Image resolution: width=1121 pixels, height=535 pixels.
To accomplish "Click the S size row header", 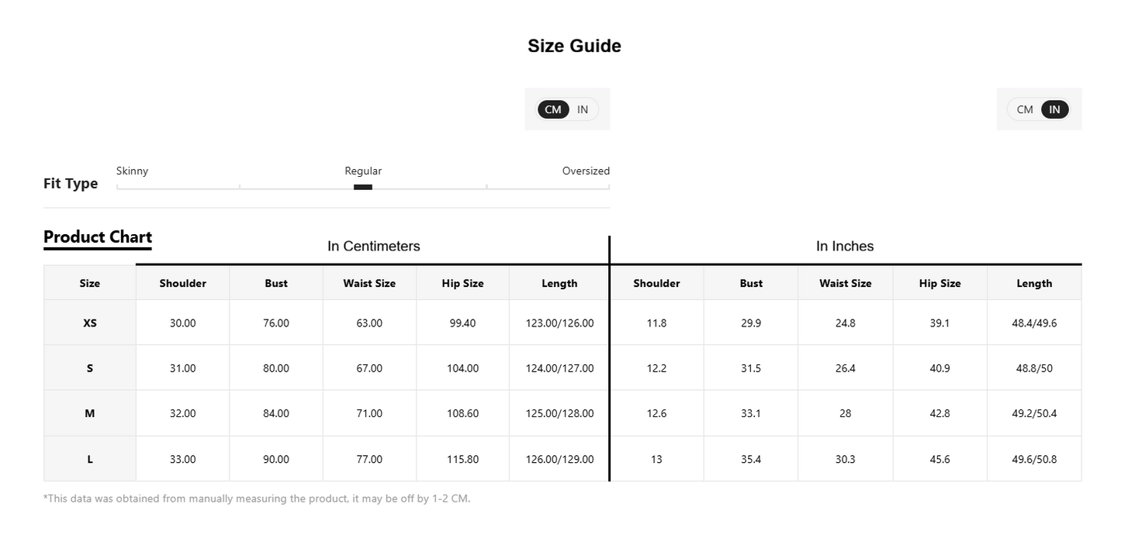I will click(x=90, y=368).
